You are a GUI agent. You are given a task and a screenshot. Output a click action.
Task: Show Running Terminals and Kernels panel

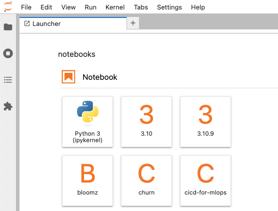[8, 53]
